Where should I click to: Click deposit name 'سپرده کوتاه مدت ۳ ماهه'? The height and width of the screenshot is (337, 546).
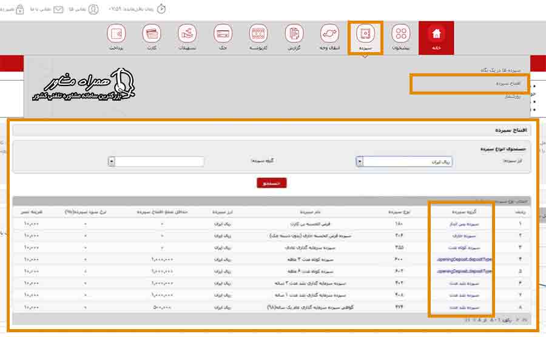pos(310,259)
